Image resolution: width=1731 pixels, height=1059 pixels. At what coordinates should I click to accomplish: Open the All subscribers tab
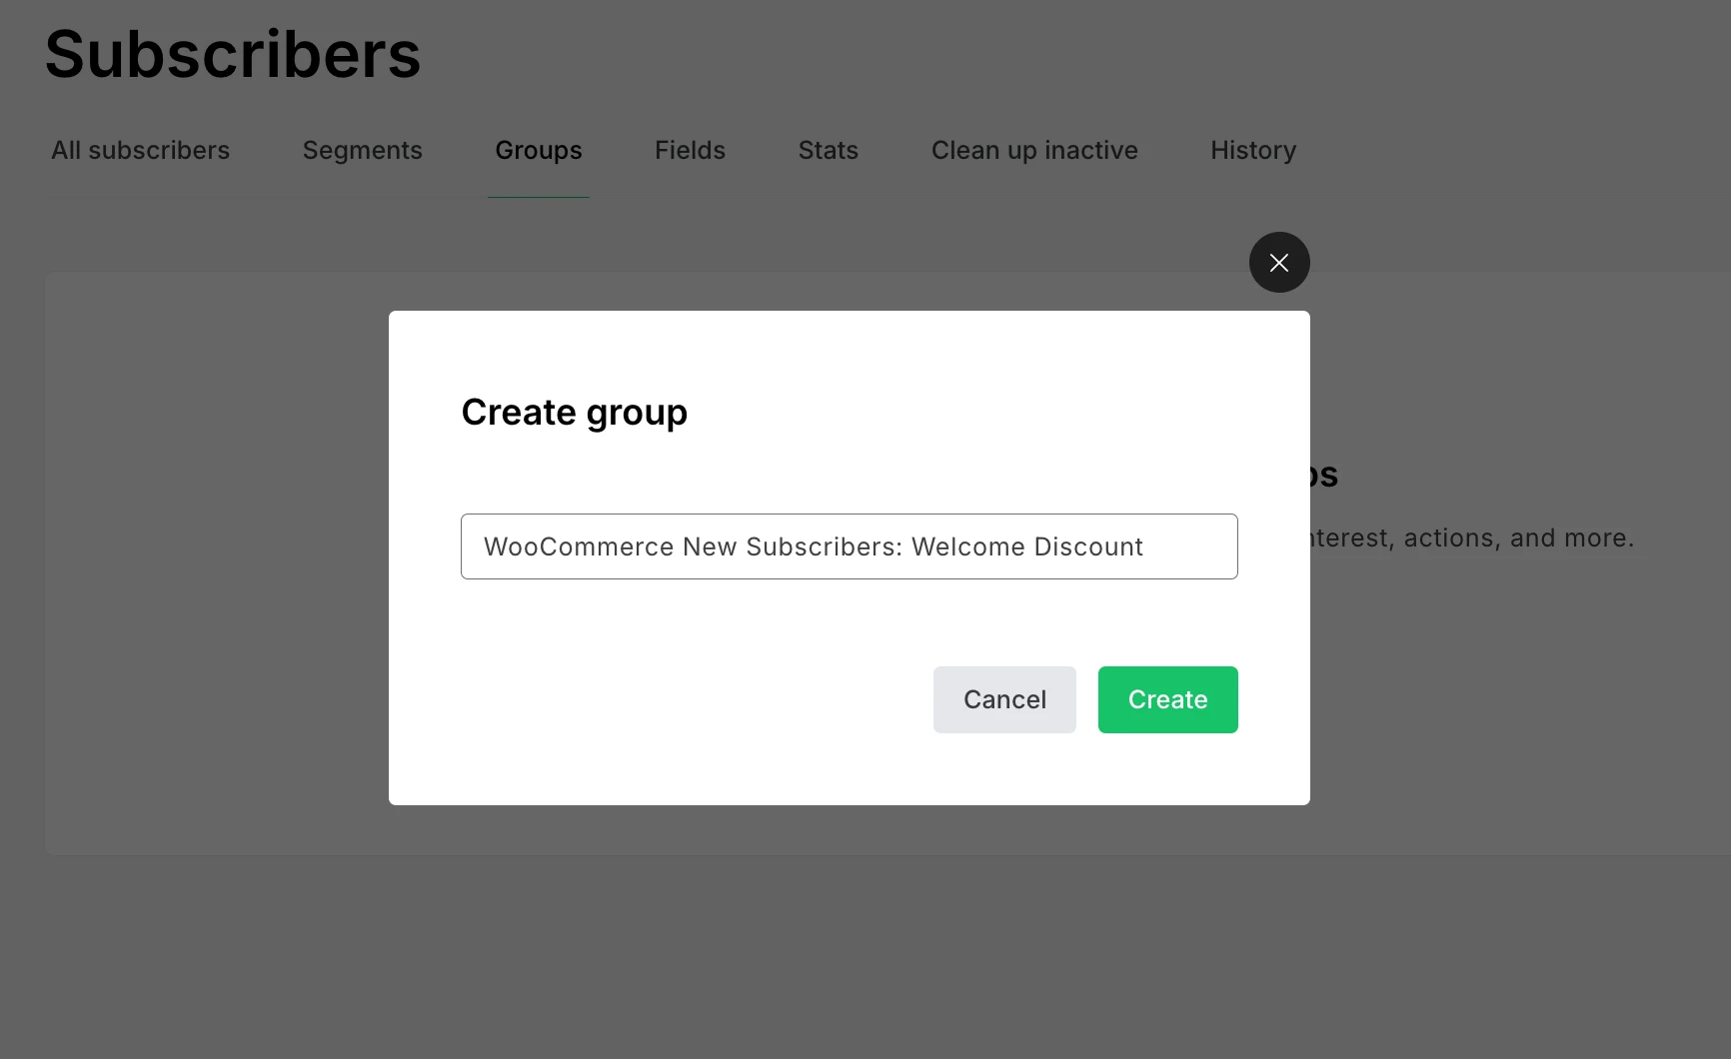(x=140, y=150)
